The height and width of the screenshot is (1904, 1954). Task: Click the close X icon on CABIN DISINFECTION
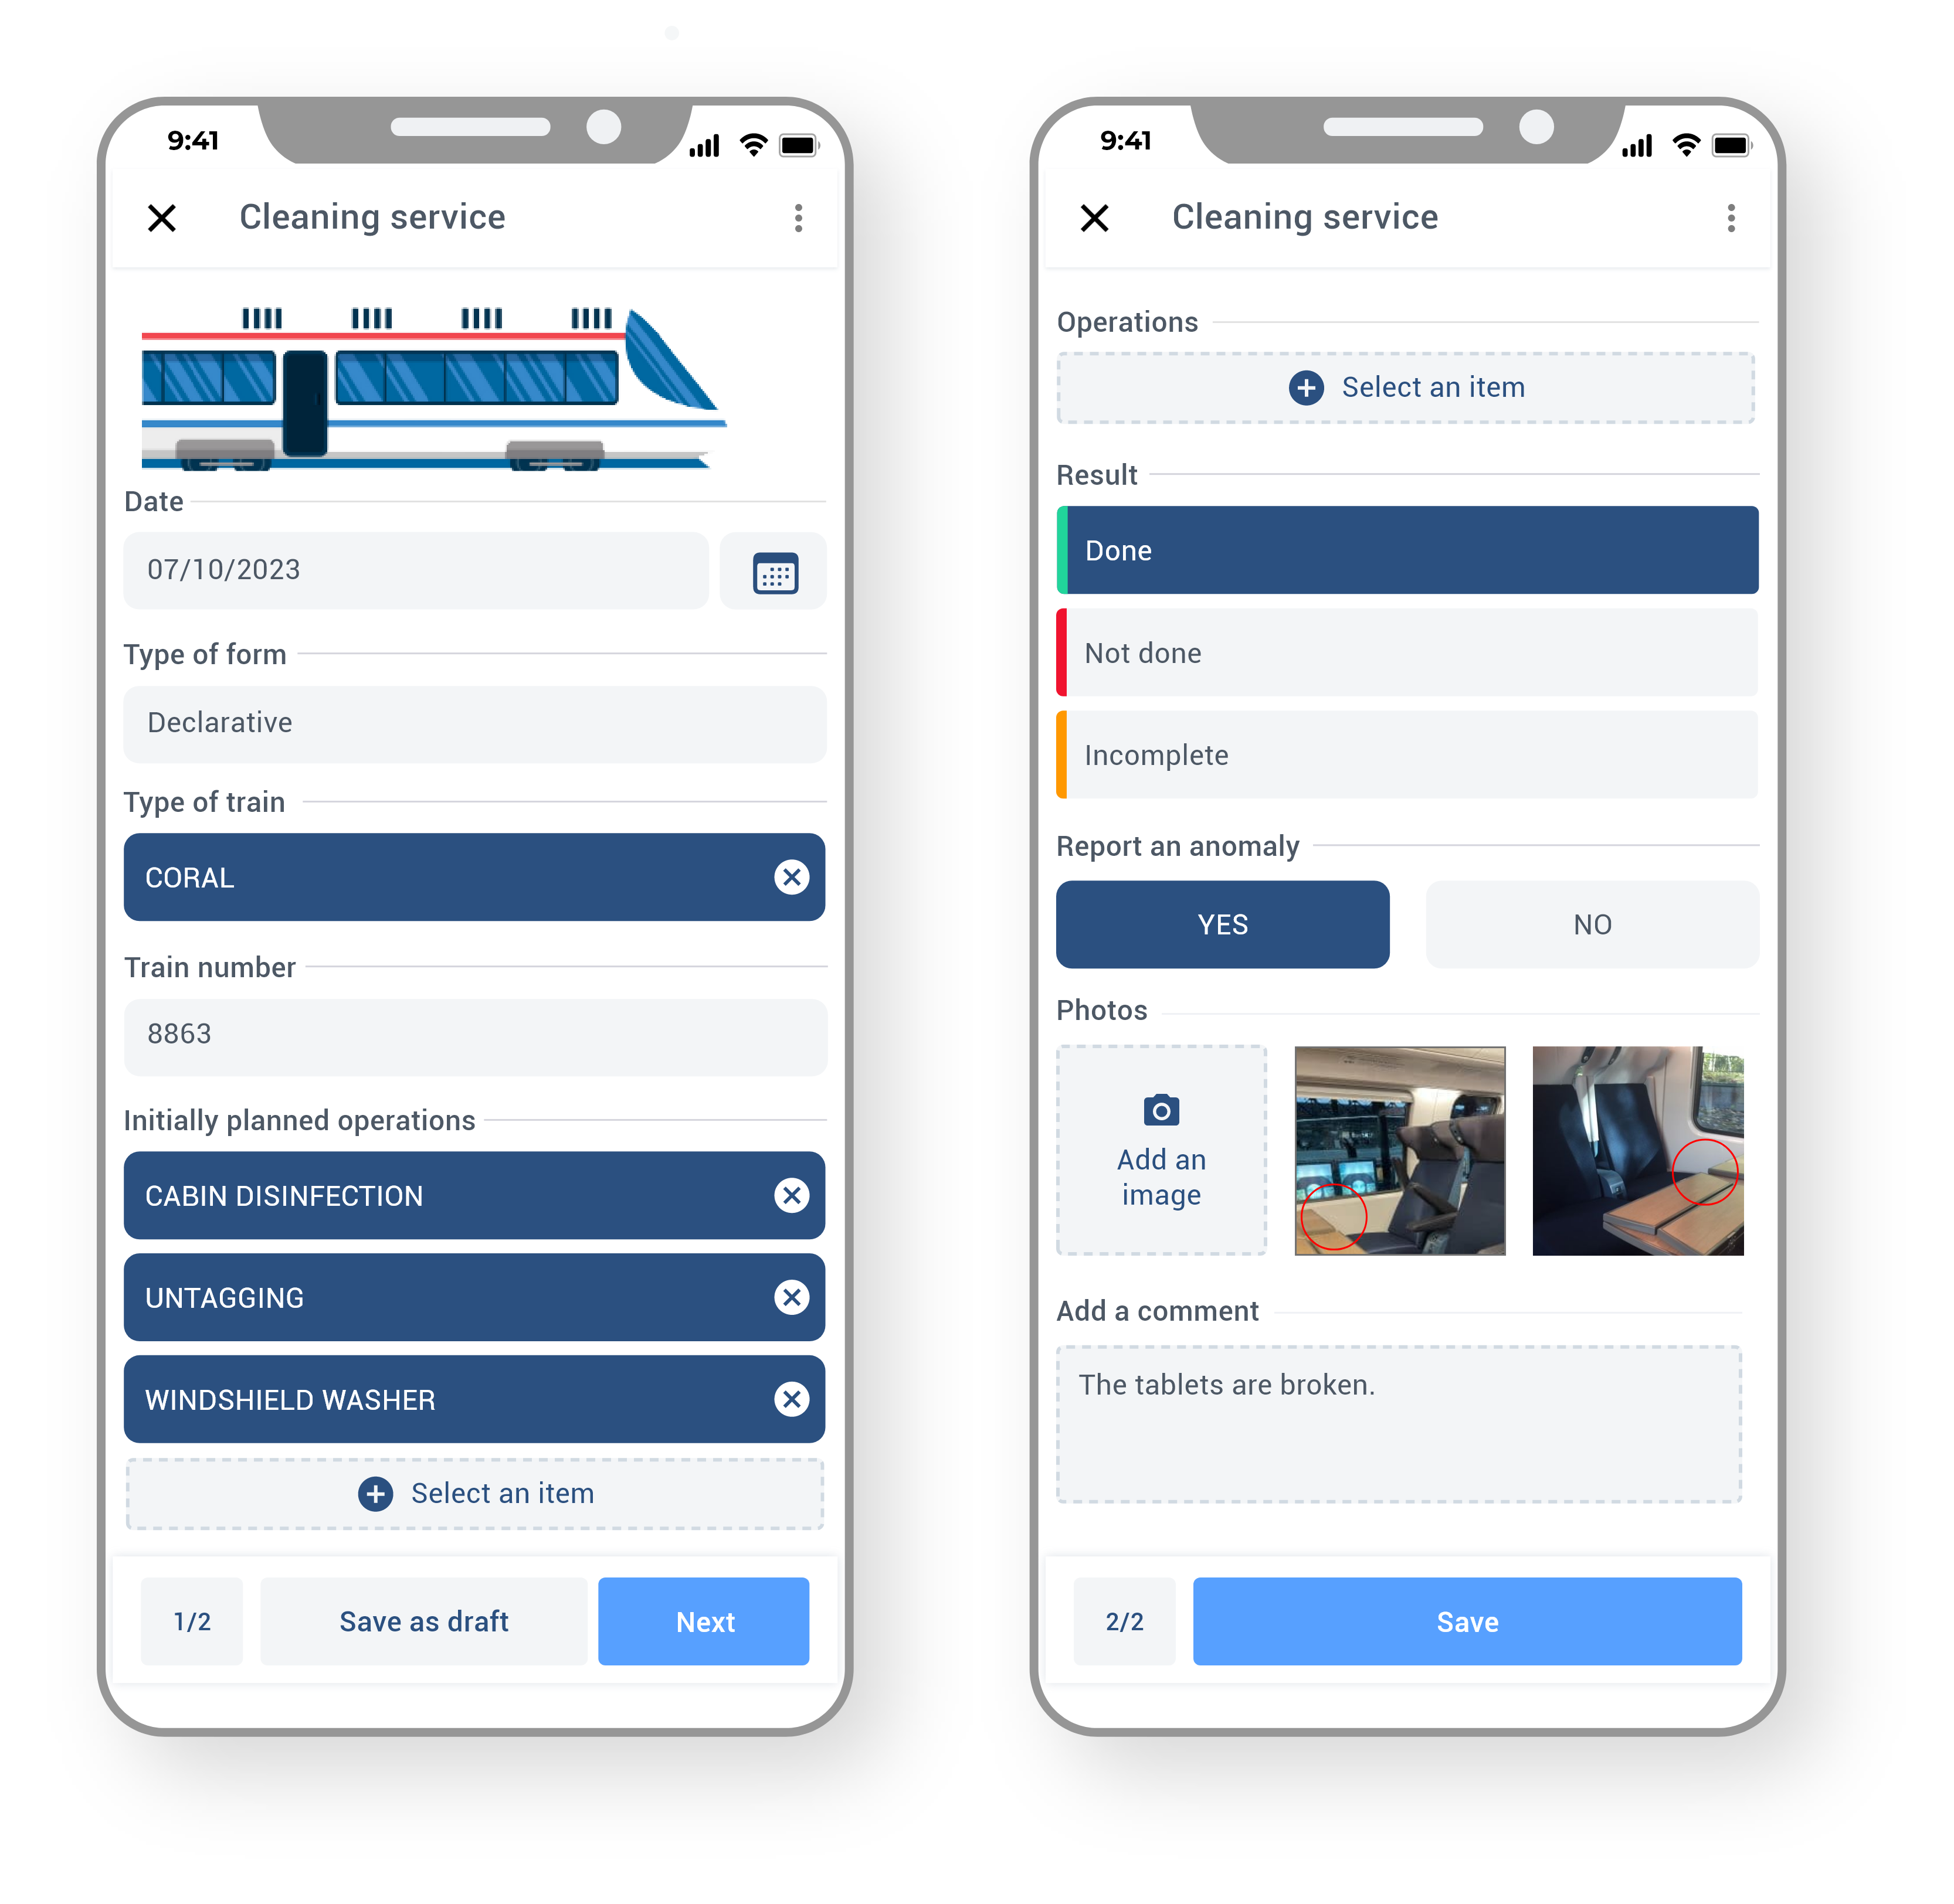(x=789, y=1196)
